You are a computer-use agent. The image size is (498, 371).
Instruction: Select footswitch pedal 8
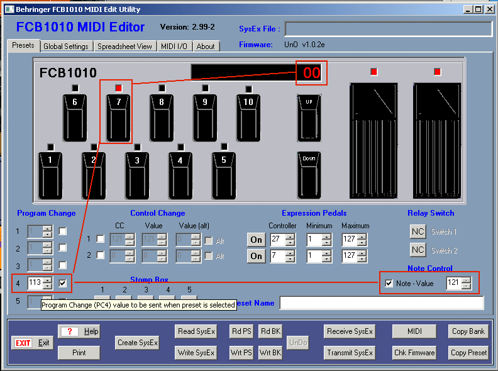162,118
